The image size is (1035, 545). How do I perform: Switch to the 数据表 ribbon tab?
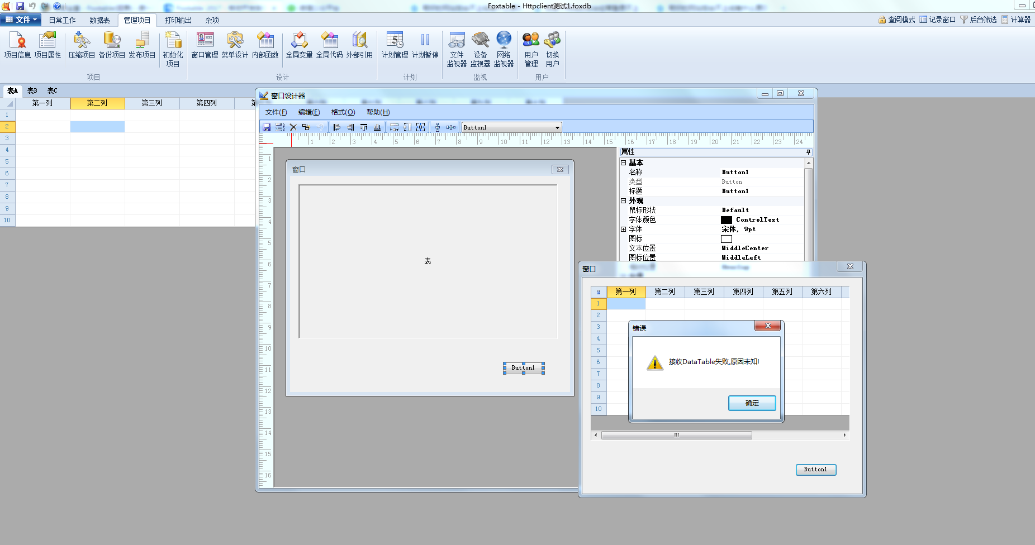point(99,20)
